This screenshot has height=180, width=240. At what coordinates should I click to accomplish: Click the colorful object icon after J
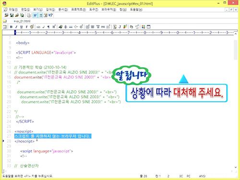click(x=125, y=27)
